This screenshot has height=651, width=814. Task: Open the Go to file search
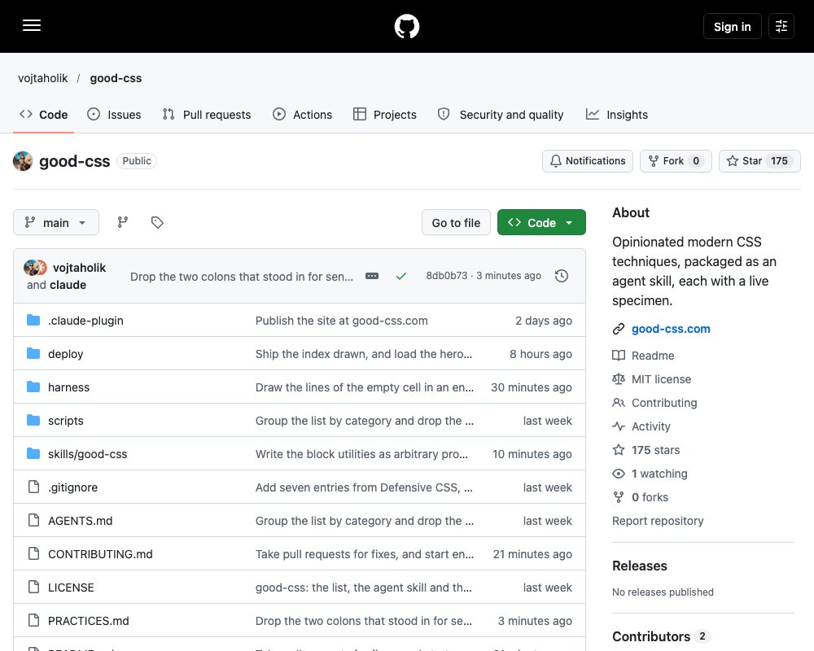pyautogui.click(x=456, y=222)
